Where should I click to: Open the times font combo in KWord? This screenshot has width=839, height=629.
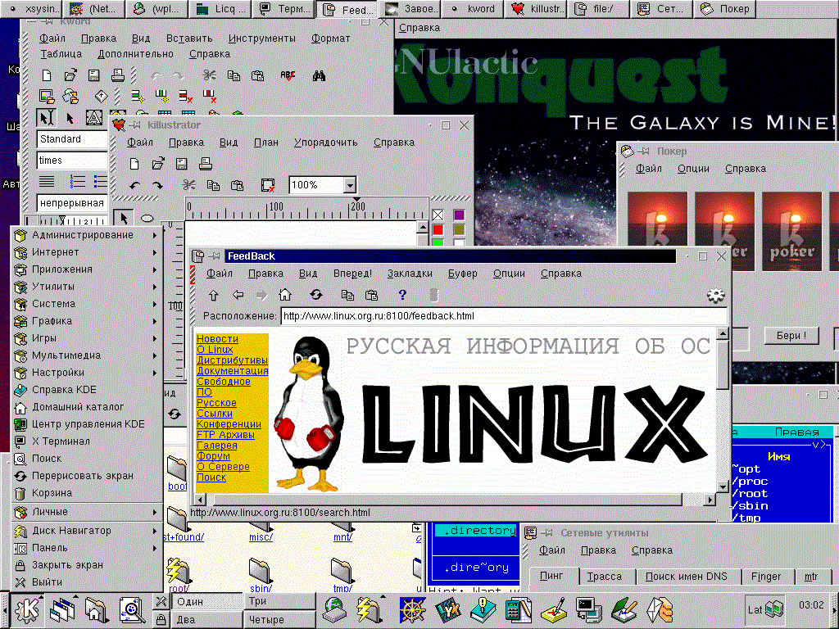(x=72, y=161)
